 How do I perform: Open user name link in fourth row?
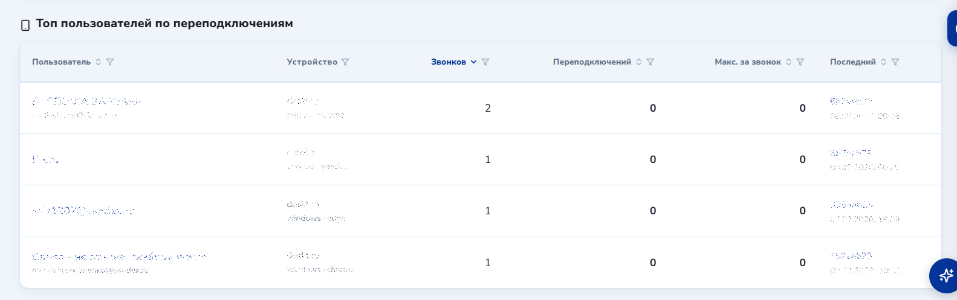click(119, 257)
